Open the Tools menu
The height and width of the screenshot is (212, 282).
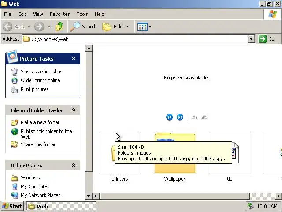(82, 14)
